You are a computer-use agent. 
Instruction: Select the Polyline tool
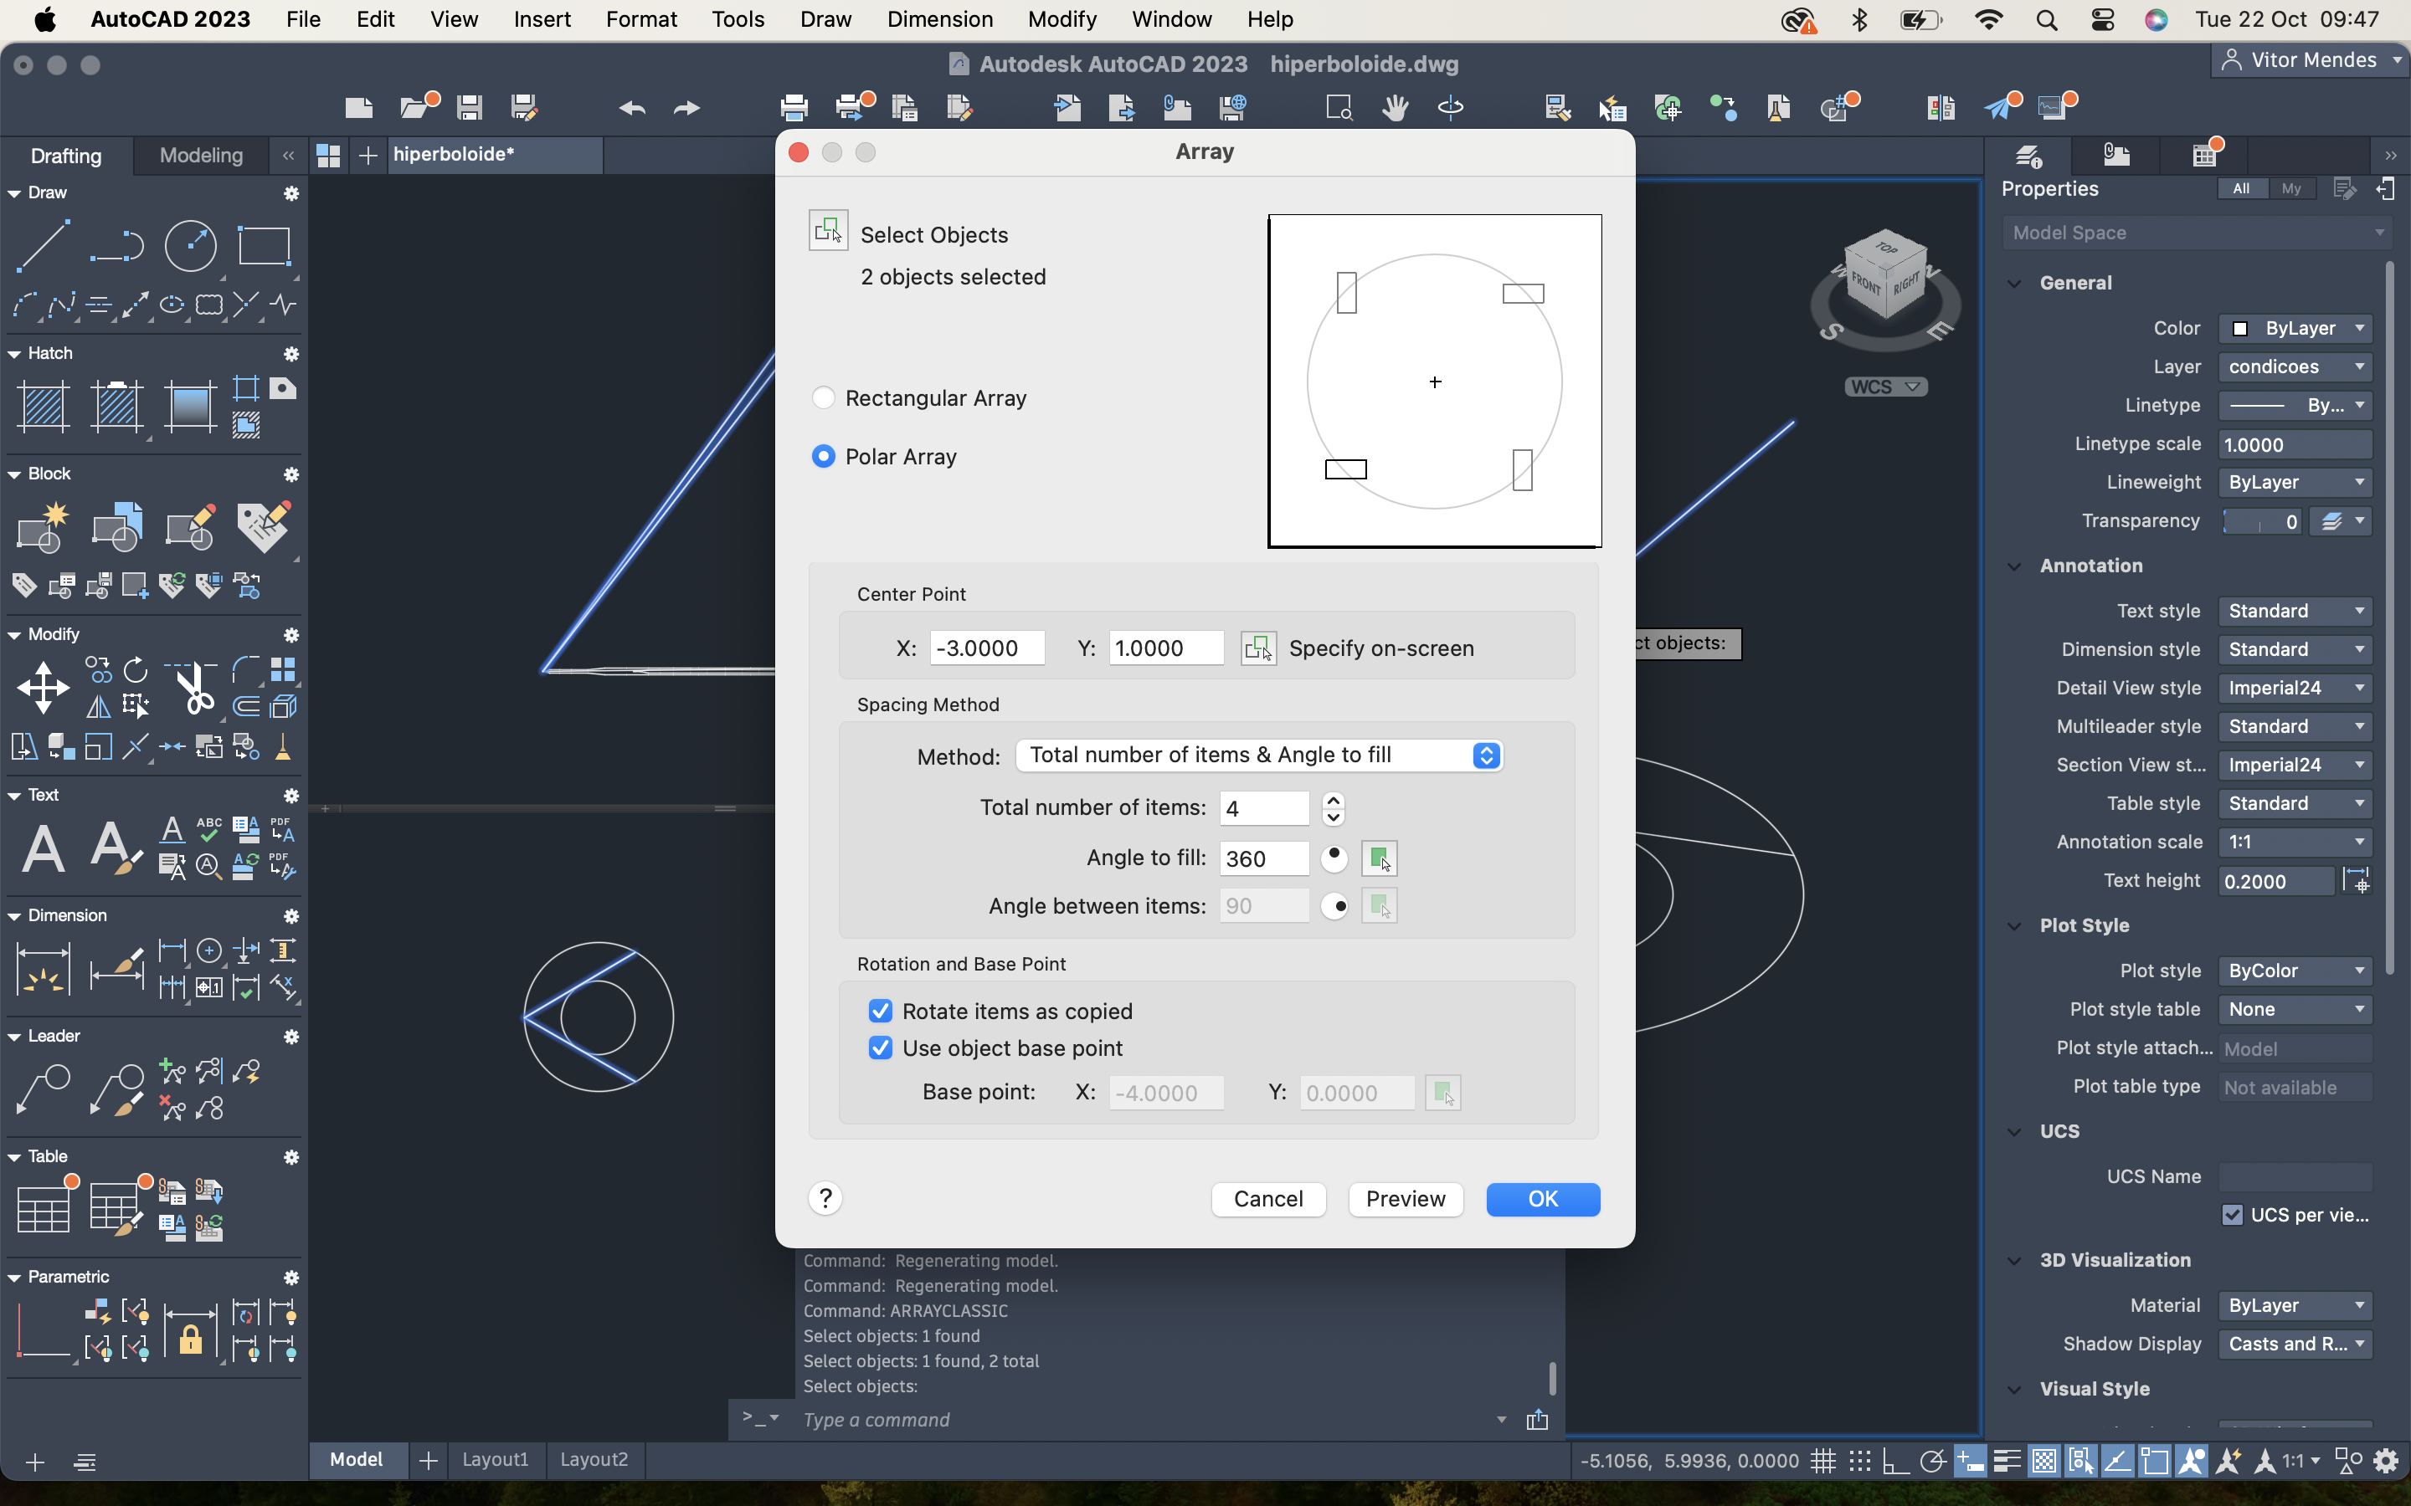[x=116, y=245]
